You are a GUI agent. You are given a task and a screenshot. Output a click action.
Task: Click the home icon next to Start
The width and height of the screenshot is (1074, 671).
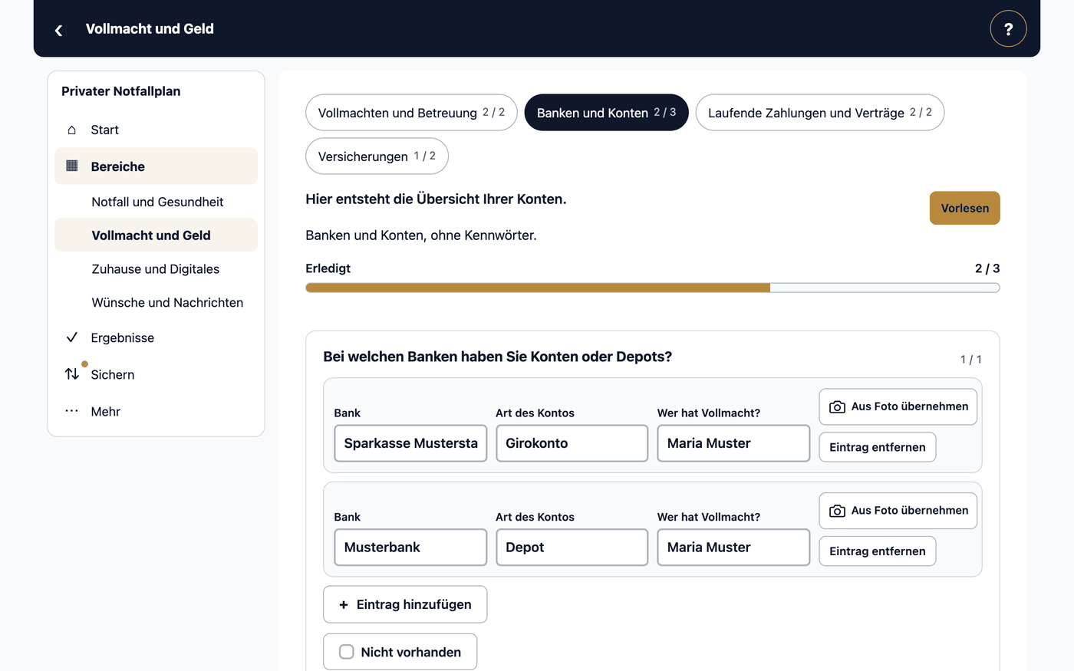click(x=72, y=130)
